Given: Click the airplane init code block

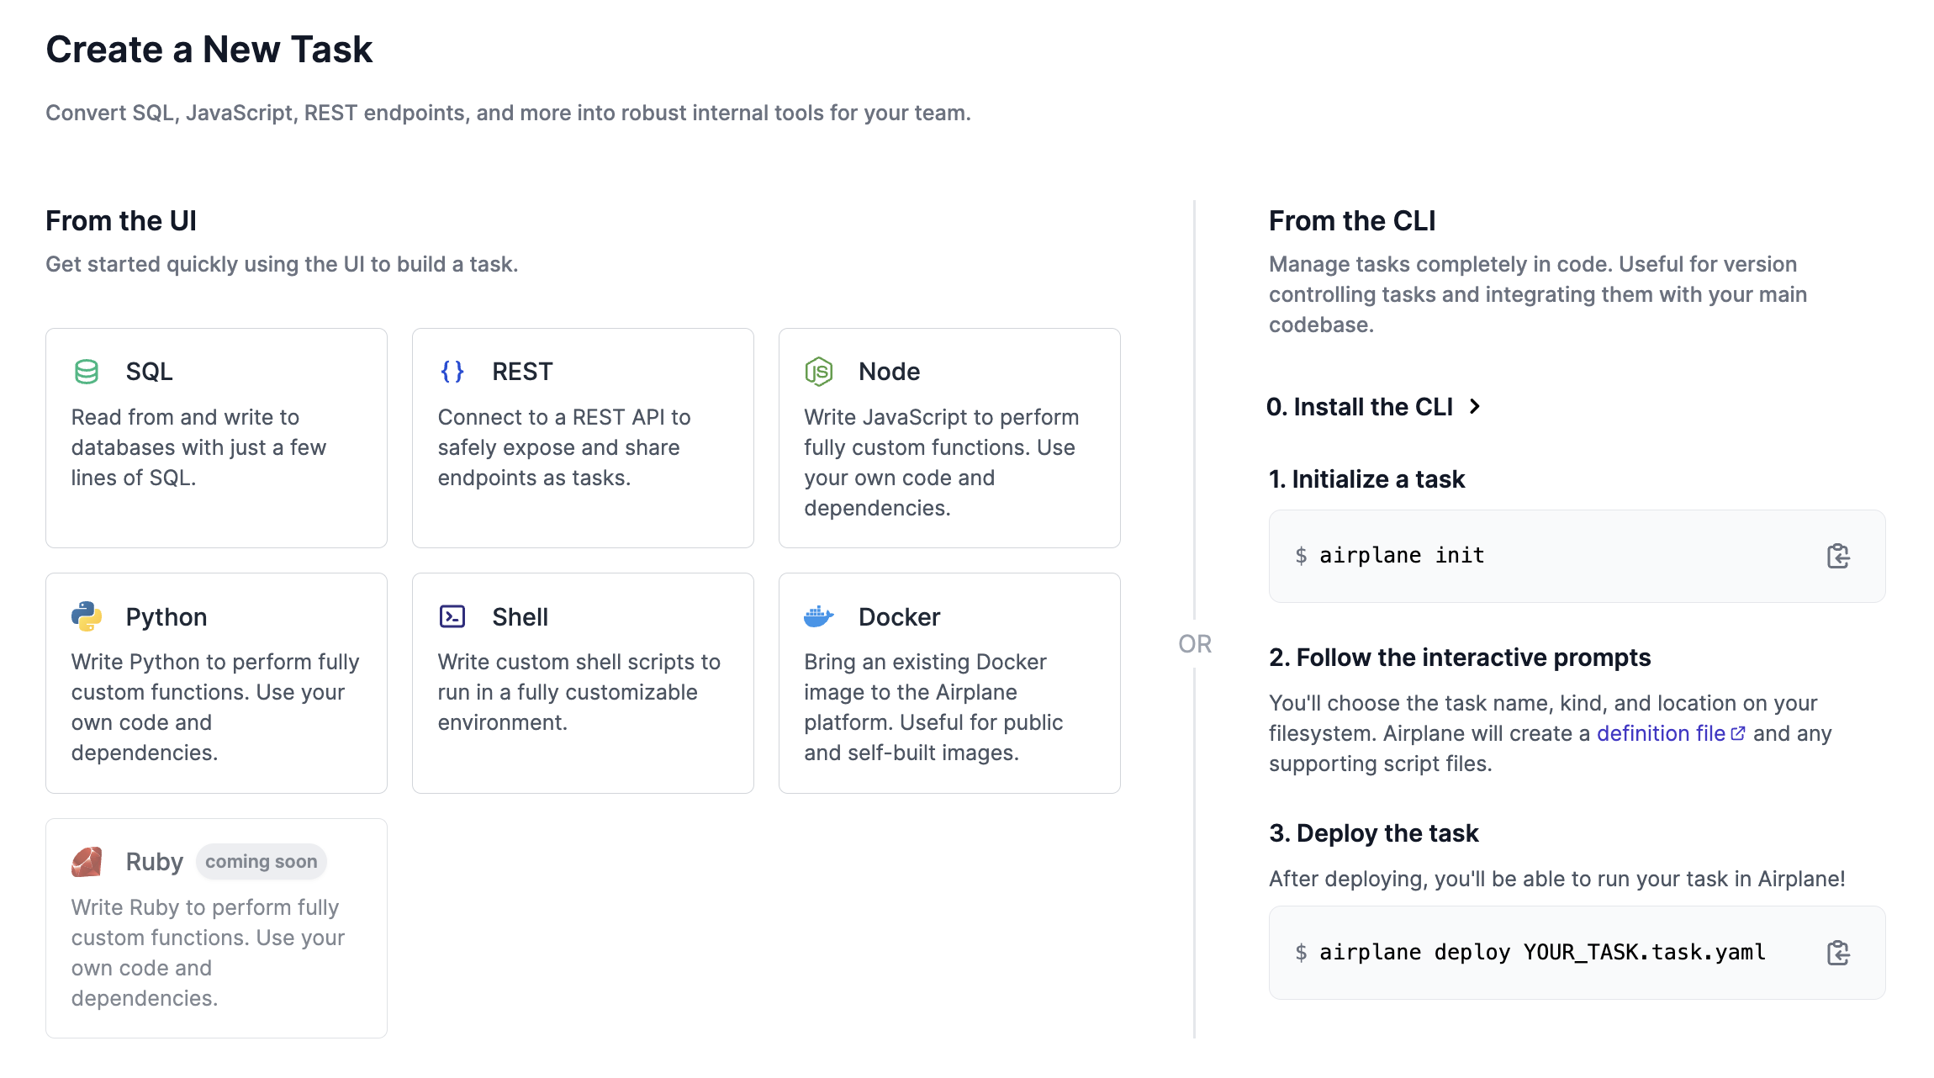Looking at the screenshot, I should (1577, 556).
